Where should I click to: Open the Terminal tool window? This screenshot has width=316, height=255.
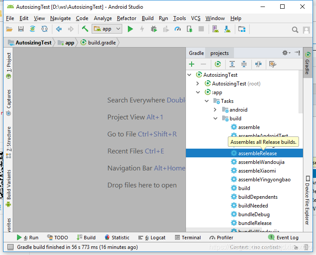[188, 238]
